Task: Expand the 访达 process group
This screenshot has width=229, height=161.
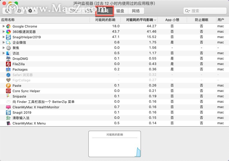Action: tap(4, 53)
